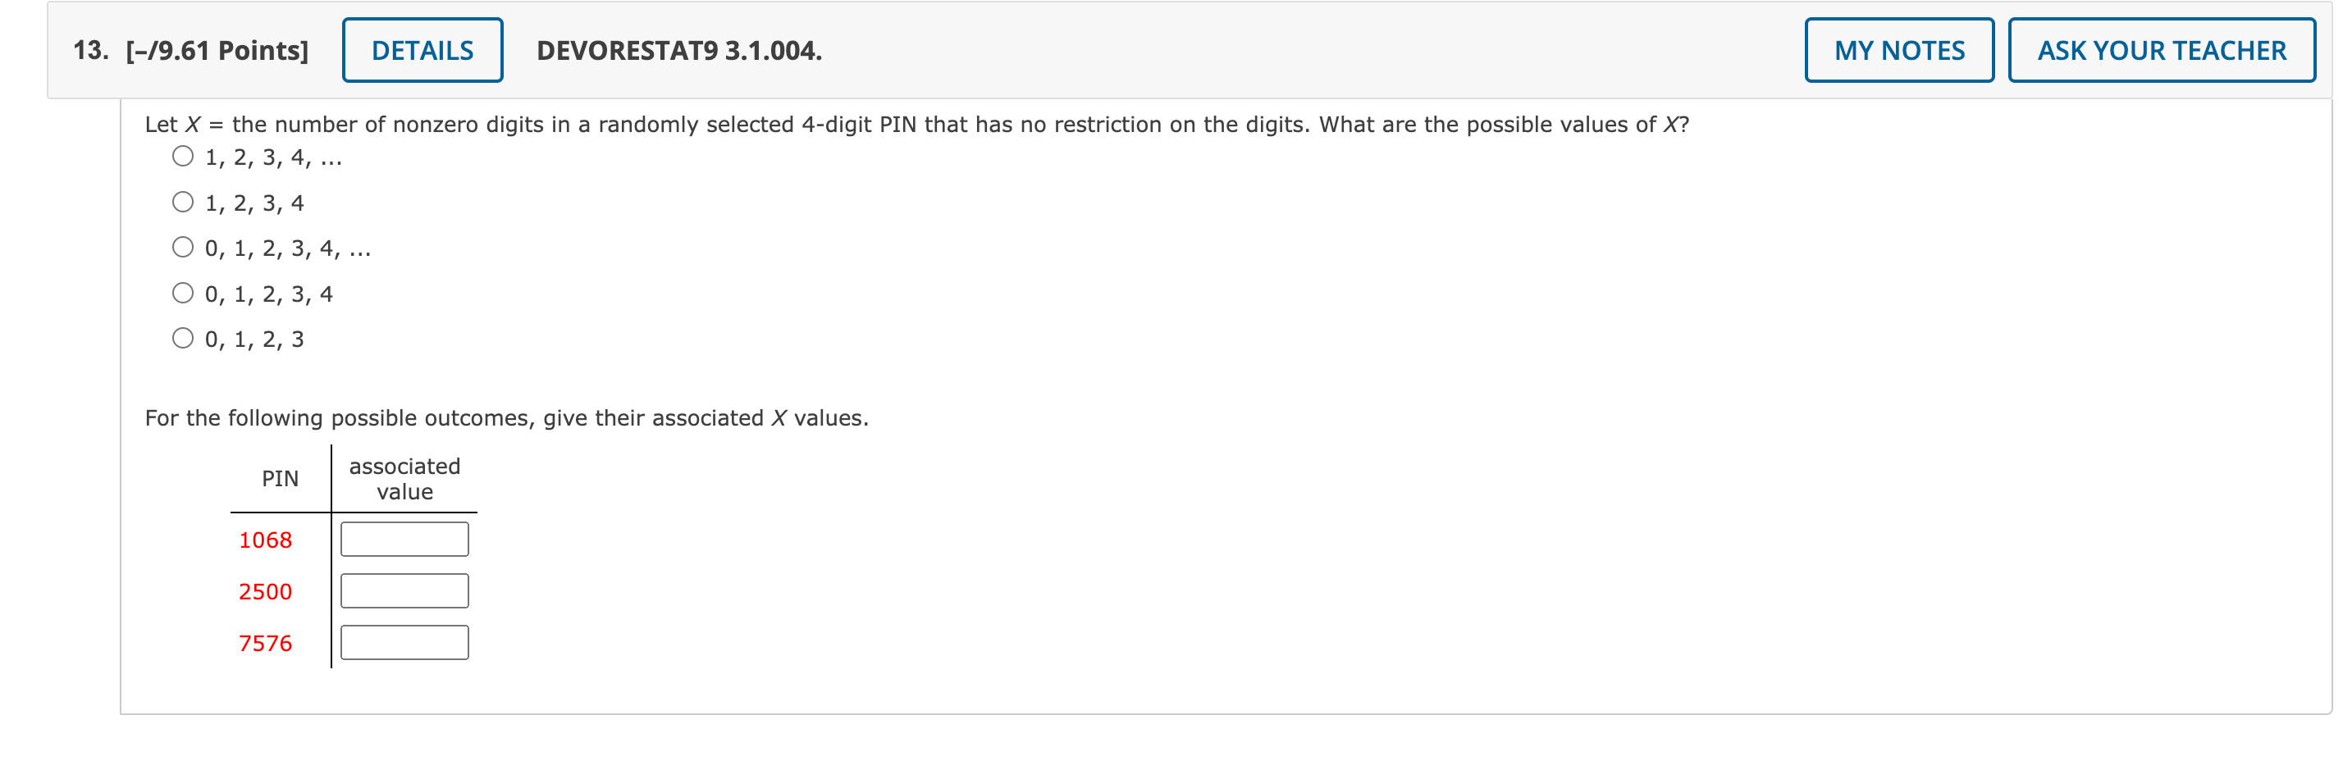Click the answer box for PIN 7576
This screenshot has height=779, width=2343.
404,642
